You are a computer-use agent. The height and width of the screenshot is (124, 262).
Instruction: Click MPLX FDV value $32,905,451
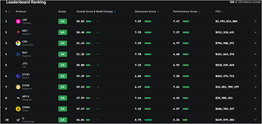click(x=224, y=98)
